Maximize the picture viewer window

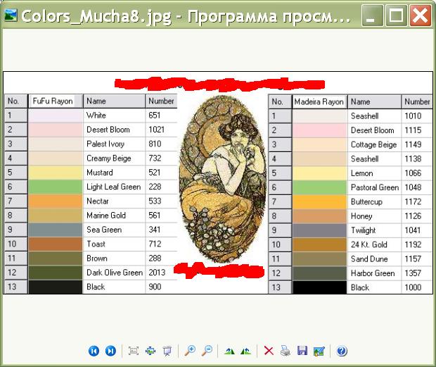(397, 15)
